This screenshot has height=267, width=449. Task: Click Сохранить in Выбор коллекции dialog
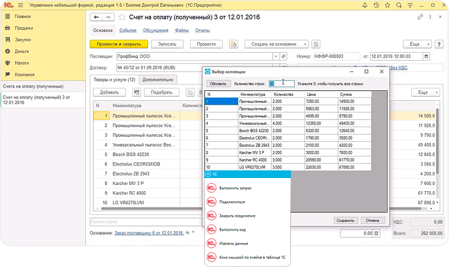(x=346, y=221)
